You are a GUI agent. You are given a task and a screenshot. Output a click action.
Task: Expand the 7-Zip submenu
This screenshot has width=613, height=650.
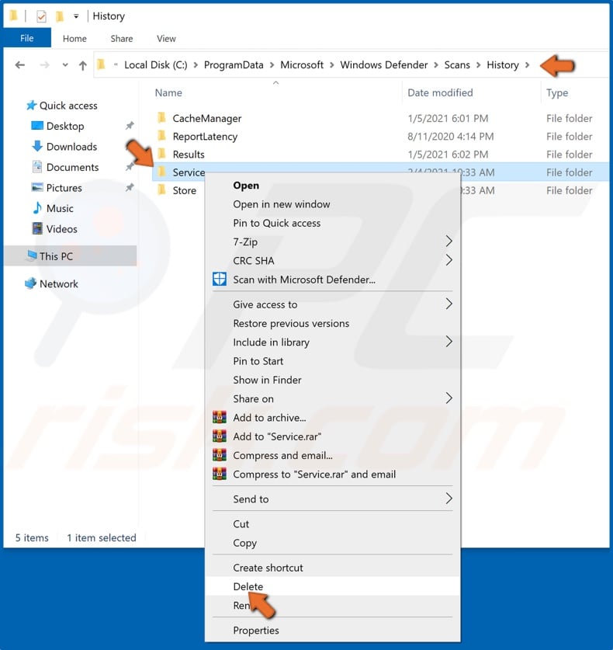pyautogui.click(x=333, y=242)
